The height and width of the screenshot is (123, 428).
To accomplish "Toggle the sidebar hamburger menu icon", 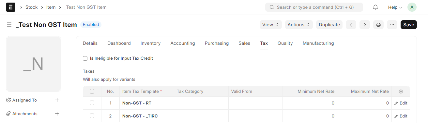I will pyautogui.click(x=9, y=25).
